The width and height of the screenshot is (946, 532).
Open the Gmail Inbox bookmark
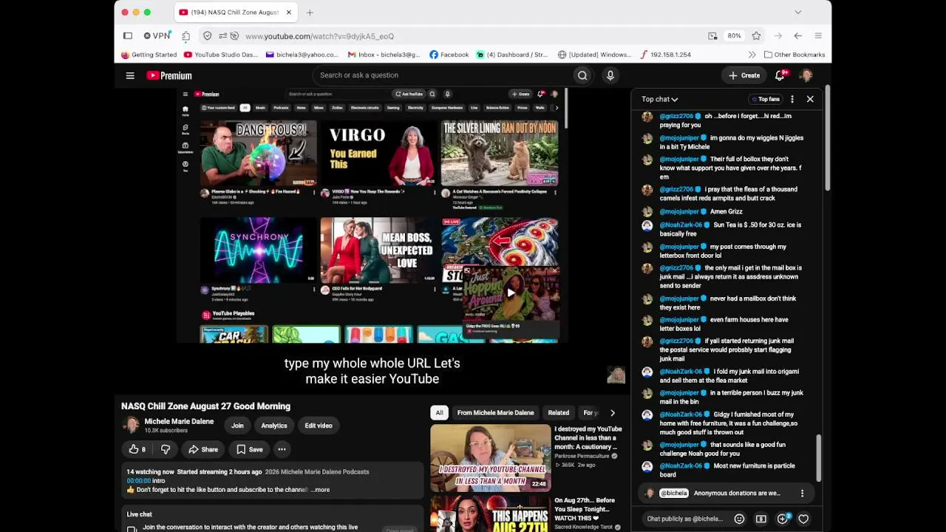pyautogui.click(x=384, y=55)
